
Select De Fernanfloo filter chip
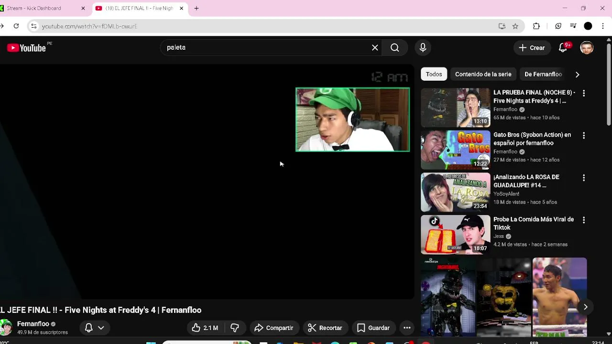(543, 74)
